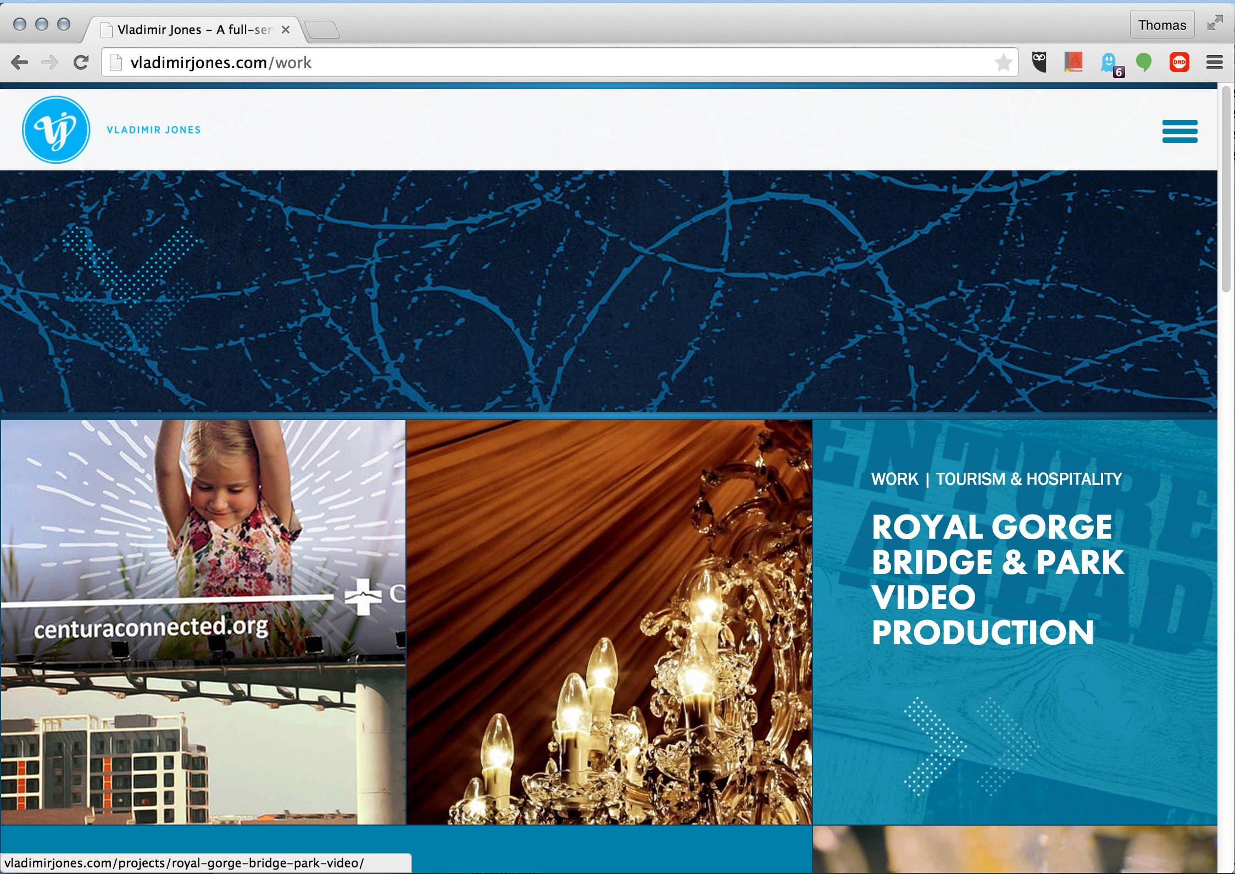Click the browser forward arrow
The image size is (1235, 874).
coord(50,63)
